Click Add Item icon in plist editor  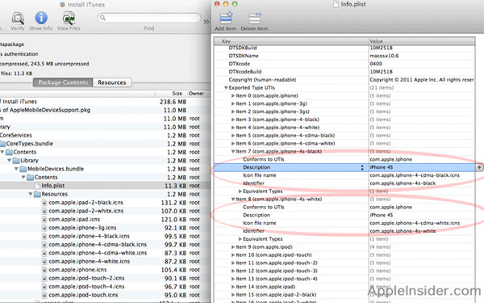pyautogui.click(x=226, y=19)
